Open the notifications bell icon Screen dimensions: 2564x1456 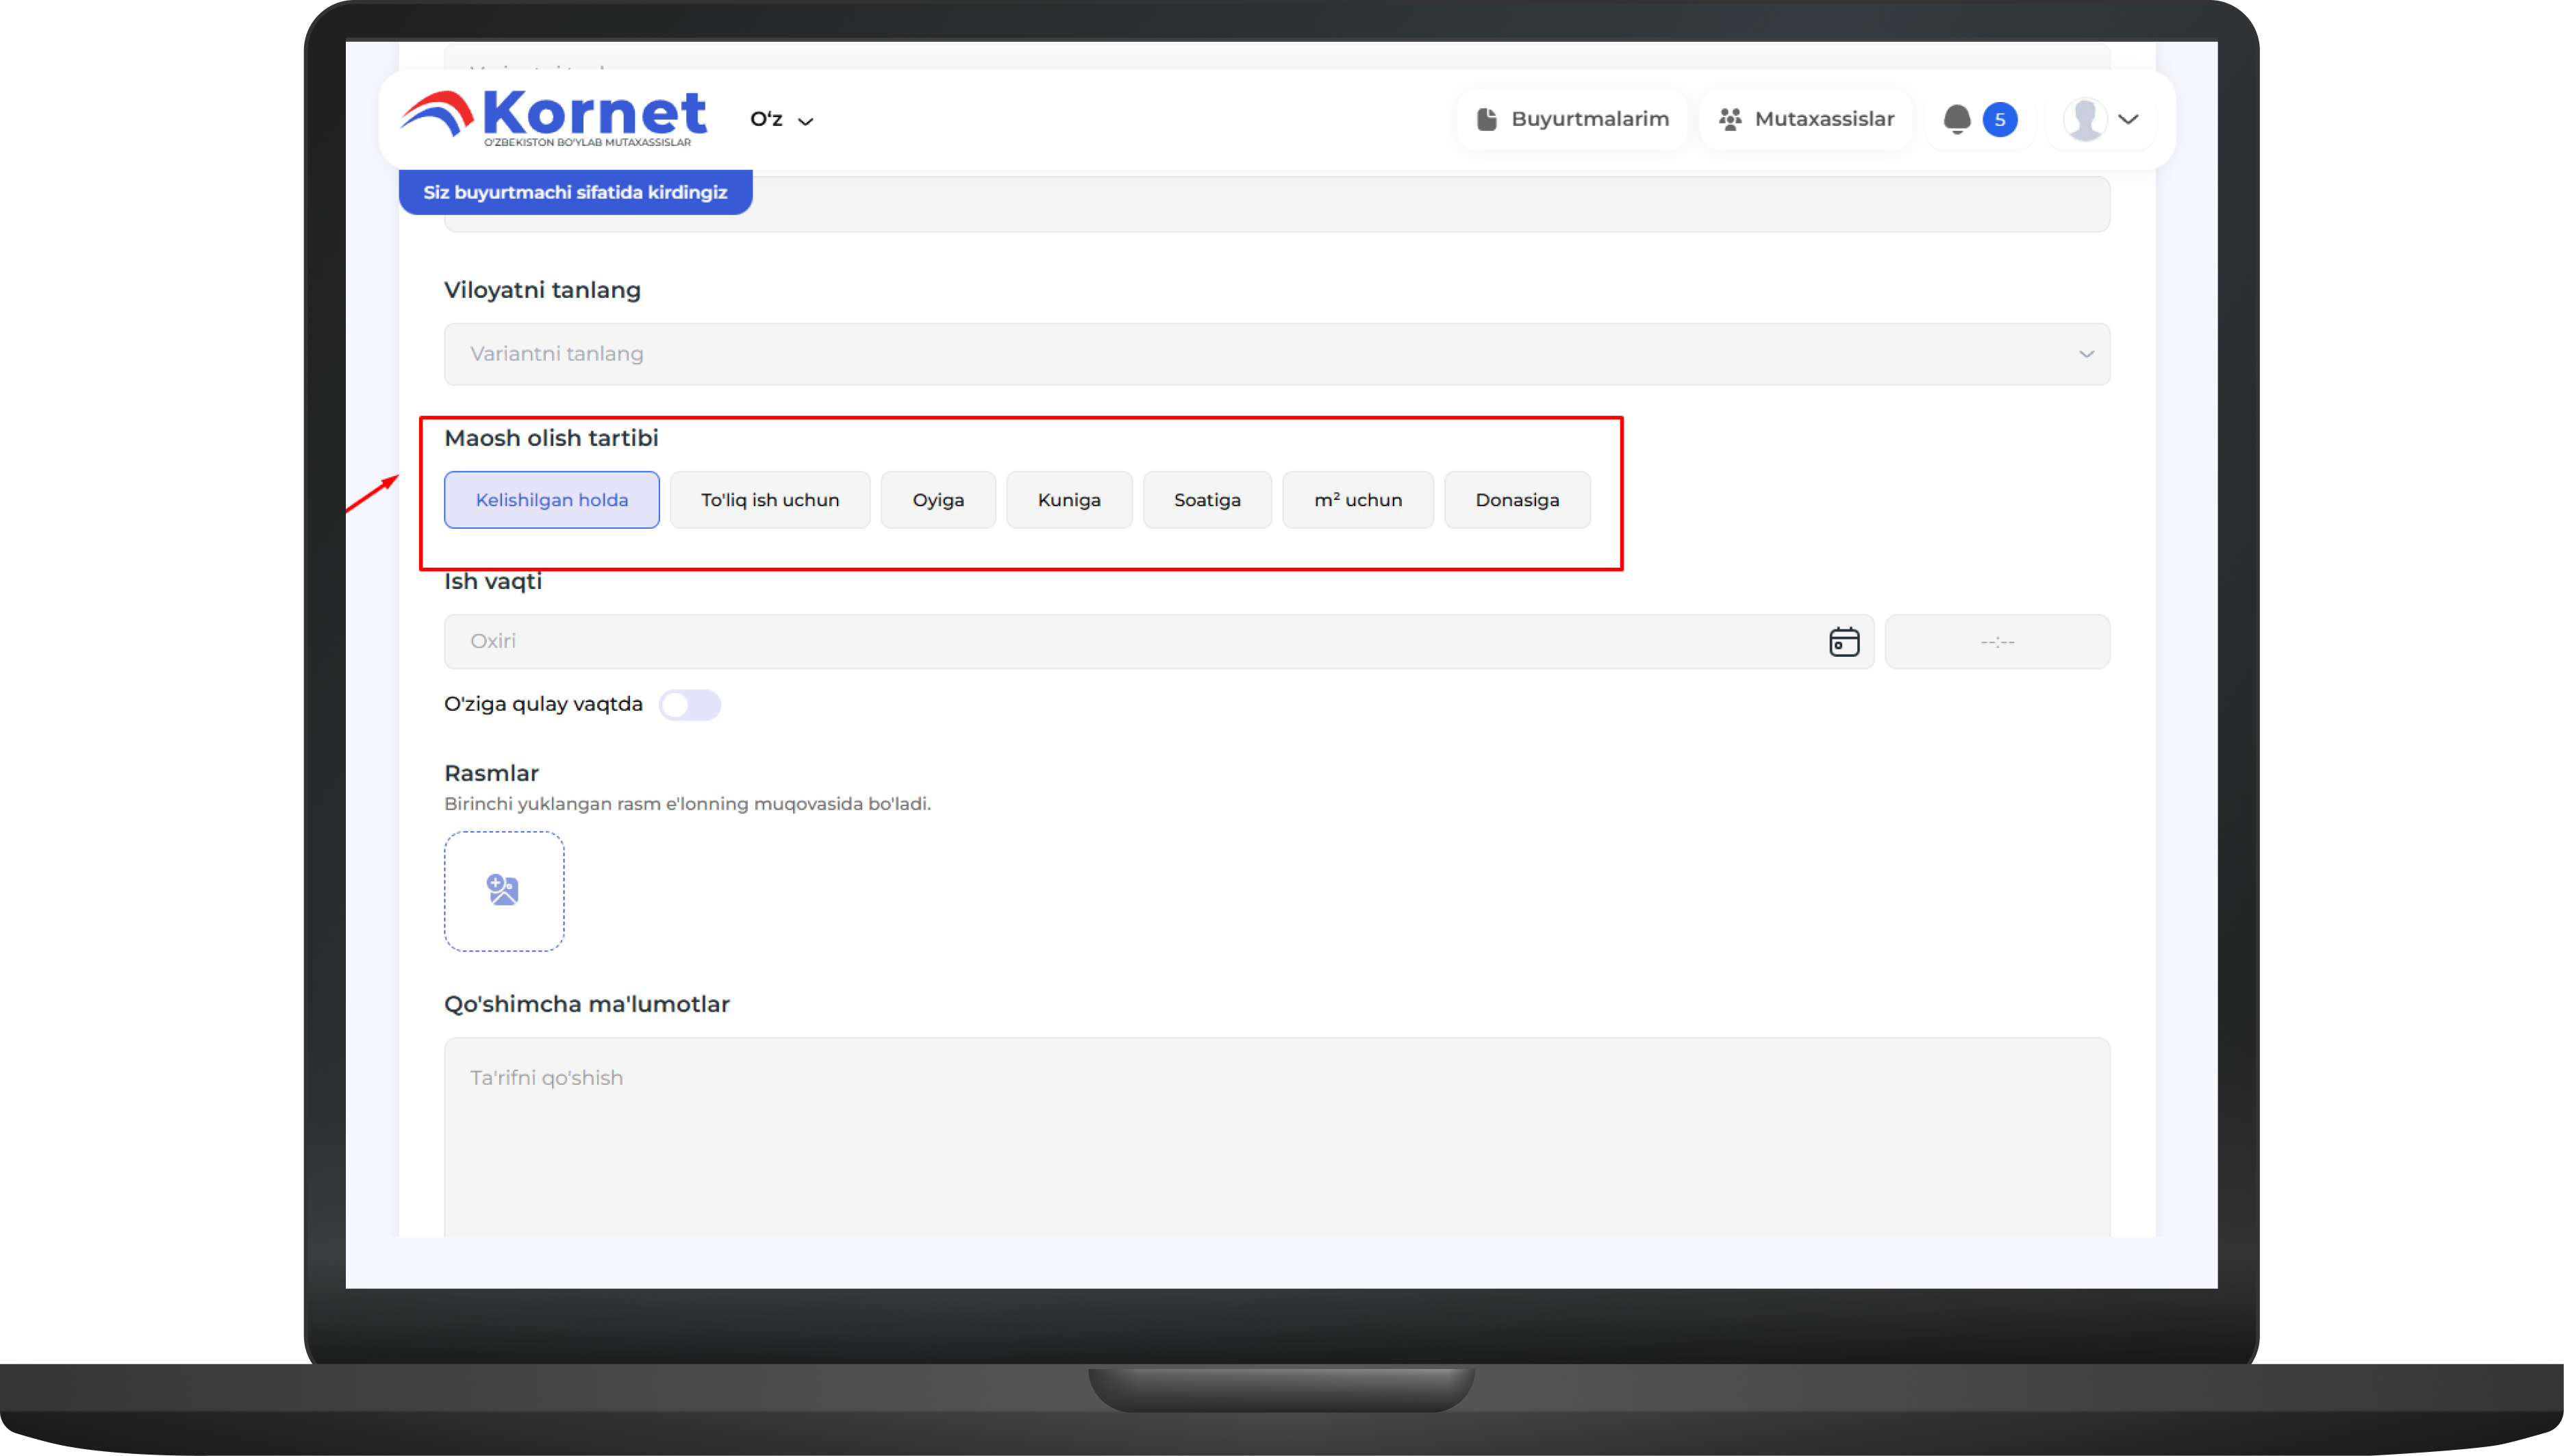pos(1956,119)
